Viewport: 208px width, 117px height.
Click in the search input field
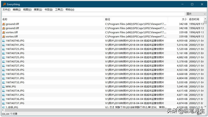pos(93,14)
